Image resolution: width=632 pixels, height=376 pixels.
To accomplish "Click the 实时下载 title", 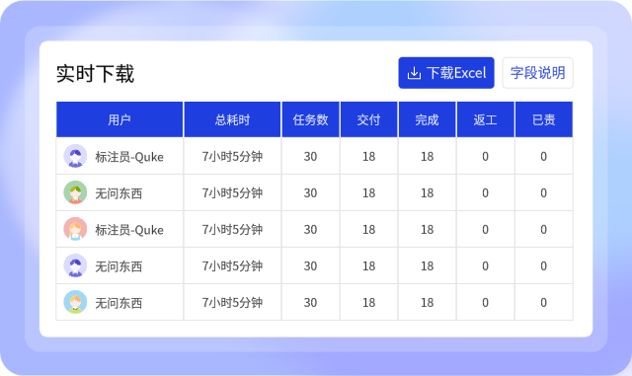I will click(95, 74).
